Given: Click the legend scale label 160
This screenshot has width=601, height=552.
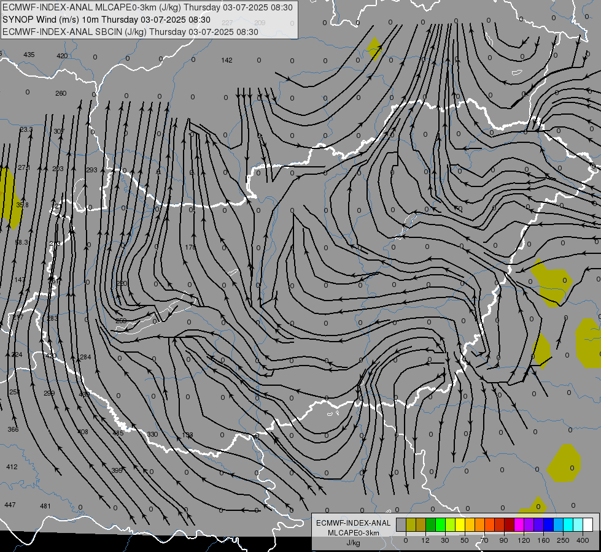Looking at the screenshot, I should click(543, 540).
